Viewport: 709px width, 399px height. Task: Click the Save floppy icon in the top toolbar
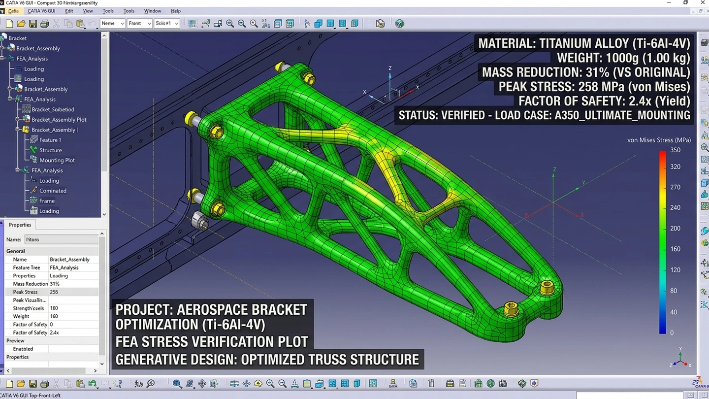(32, 24)
